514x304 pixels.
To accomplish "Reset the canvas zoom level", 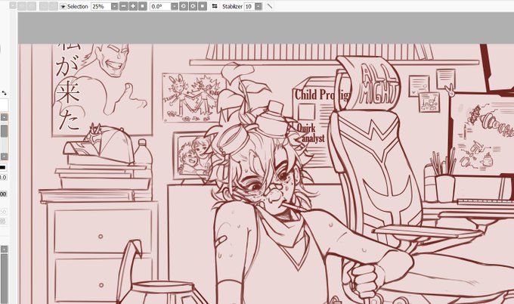I will 143,7.
